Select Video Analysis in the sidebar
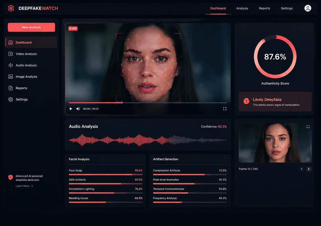 coord(31,54)
